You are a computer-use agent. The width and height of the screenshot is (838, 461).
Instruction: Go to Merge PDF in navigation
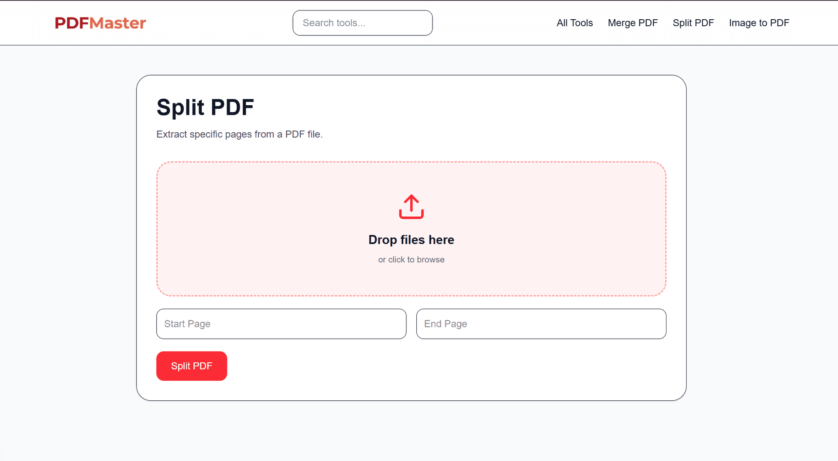pos(632,23)
